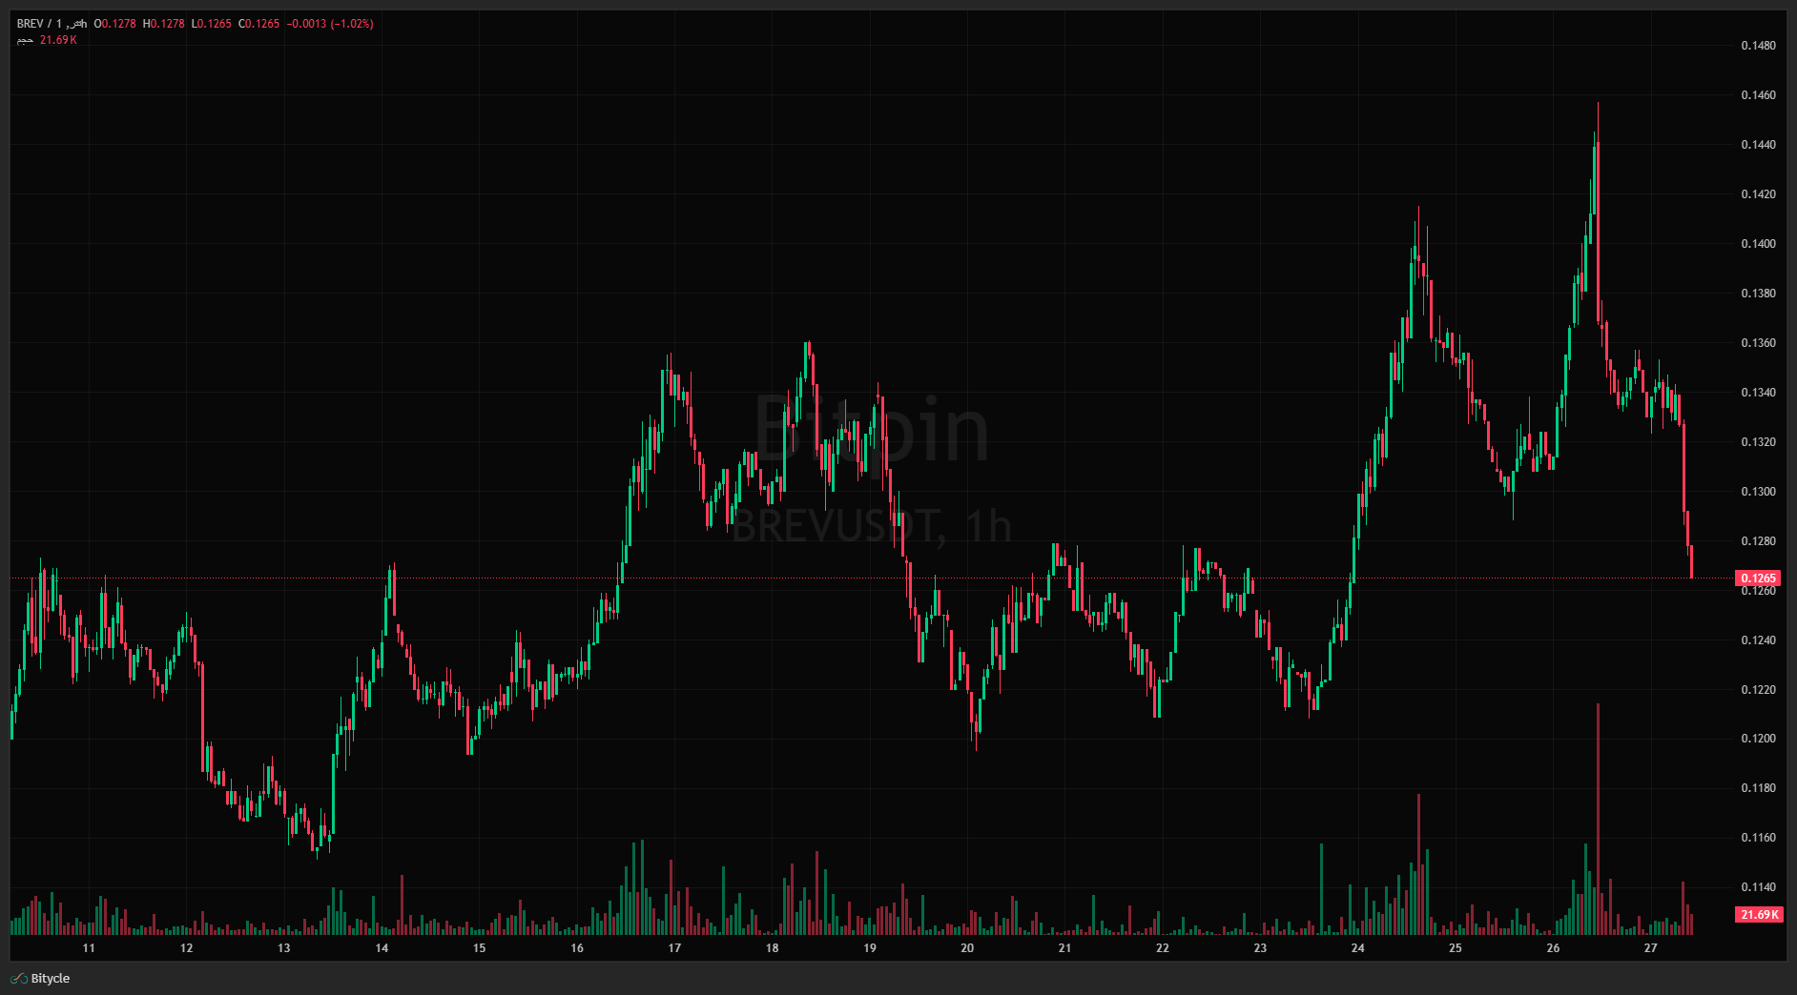
Task: Click the volume indicator label in legend
Action: [x=25, y=40]
